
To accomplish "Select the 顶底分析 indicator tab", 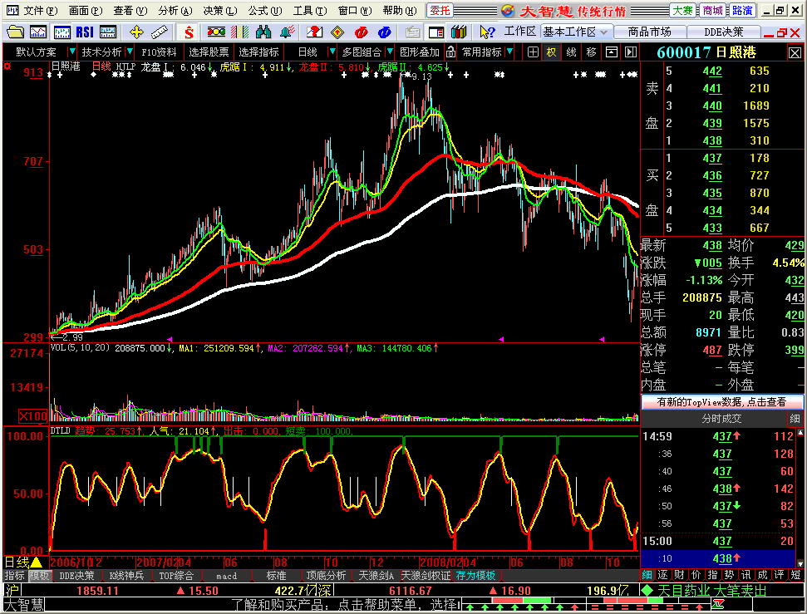I will coord(327,576).
